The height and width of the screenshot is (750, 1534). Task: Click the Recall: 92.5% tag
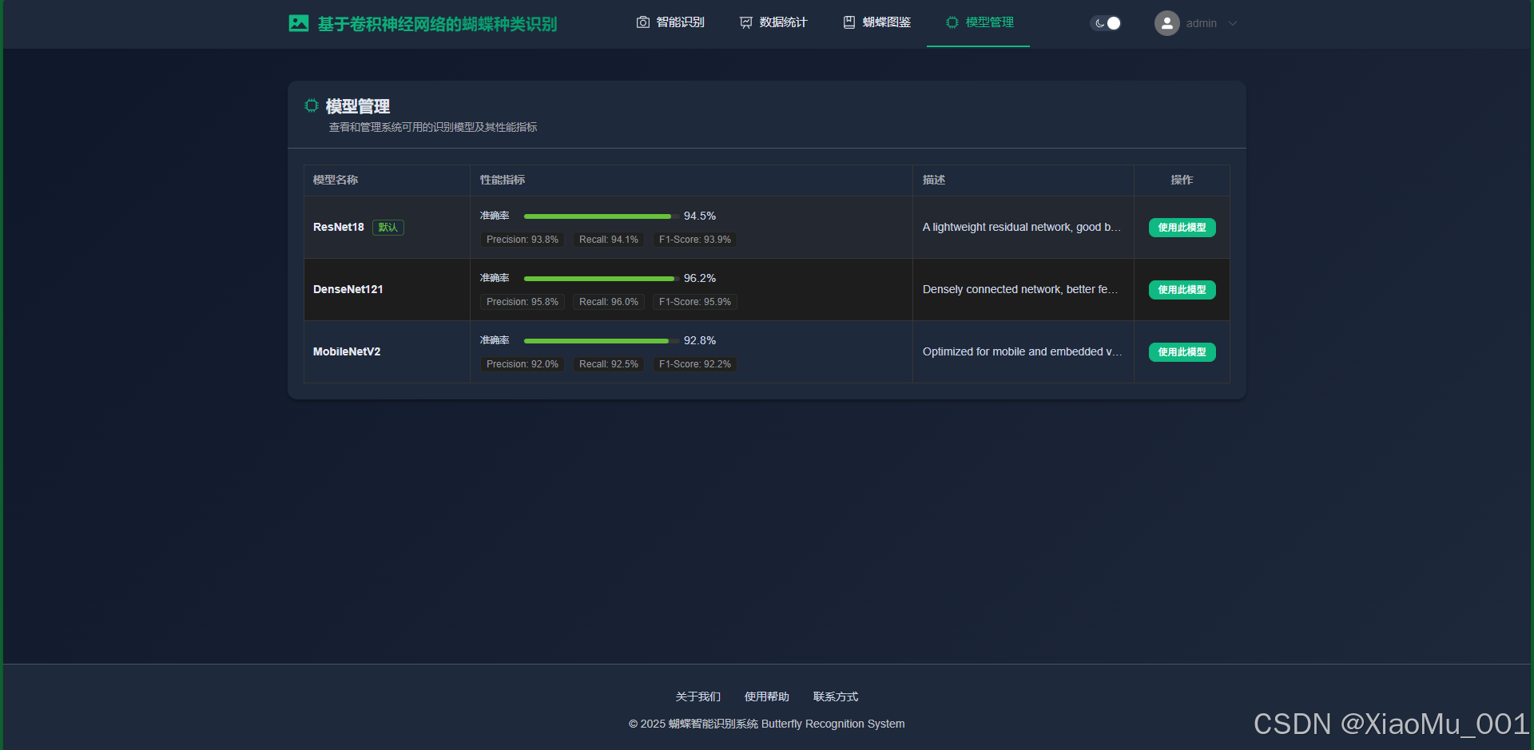pyautogui.click(x=609, y=364)
